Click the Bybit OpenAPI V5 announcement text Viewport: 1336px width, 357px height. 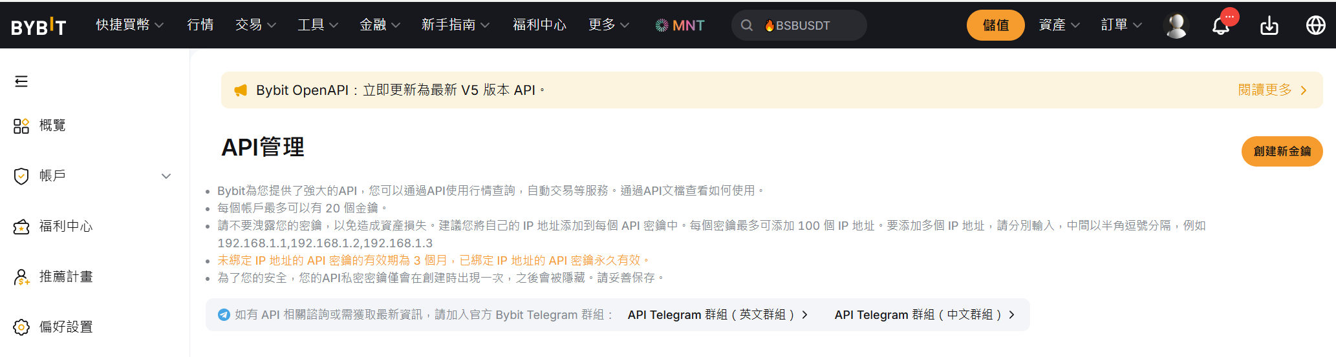point(401,90)
